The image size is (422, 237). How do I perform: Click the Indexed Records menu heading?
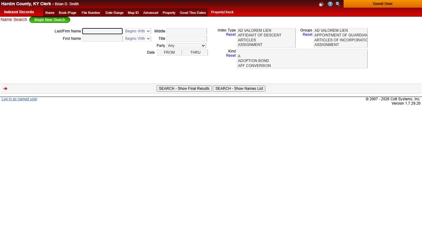click(x=19, y=12)
